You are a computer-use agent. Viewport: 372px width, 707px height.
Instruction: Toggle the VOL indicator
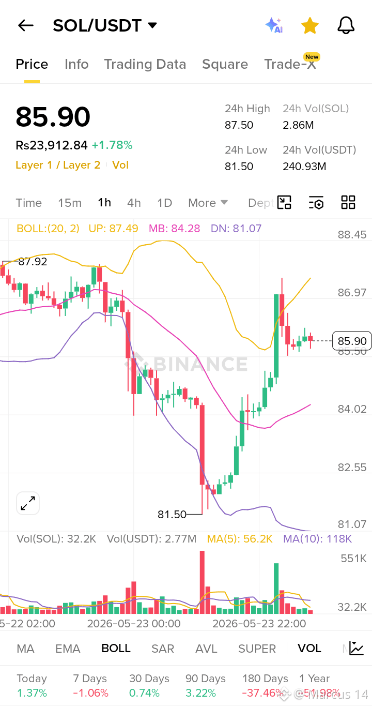pos(309,649)
